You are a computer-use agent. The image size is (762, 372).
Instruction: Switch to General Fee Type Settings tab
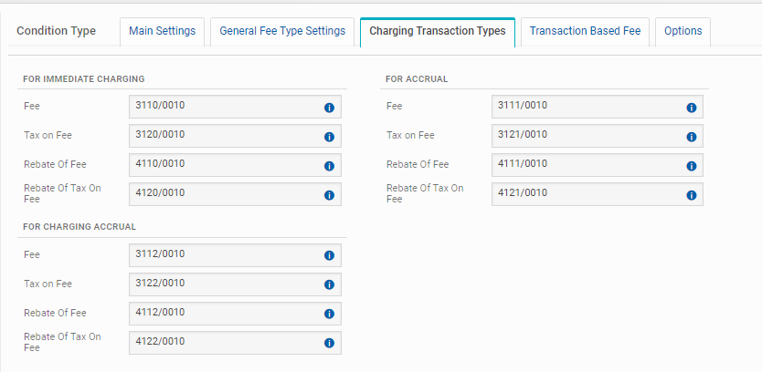pyautogui.click(x=282, y=31)
